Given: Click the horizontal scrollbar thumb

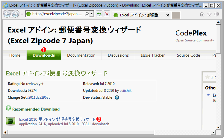Looking at the screenshot, I should pyautogui.click(x=81, y=132).
